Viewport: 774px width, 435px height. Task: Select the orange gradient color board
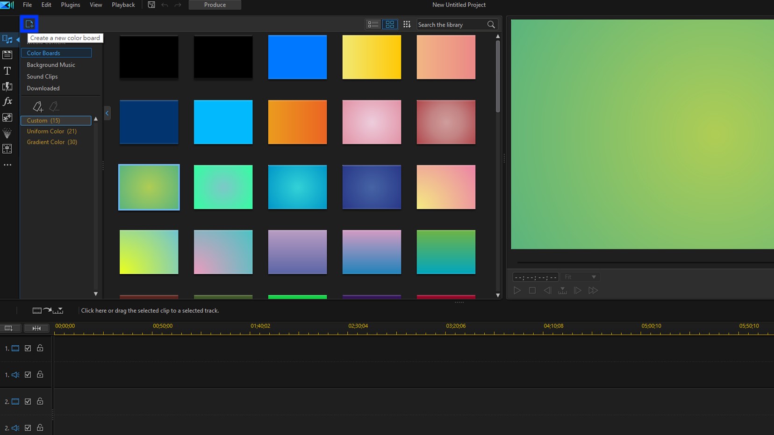pos(297,122)
